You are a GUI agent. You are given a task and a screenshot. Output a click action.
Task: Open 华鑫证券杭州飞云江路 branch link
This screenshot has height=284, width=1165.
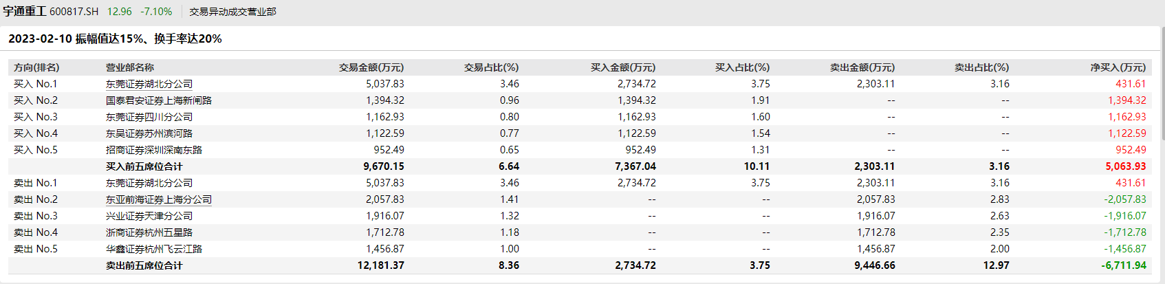point(153,249)
